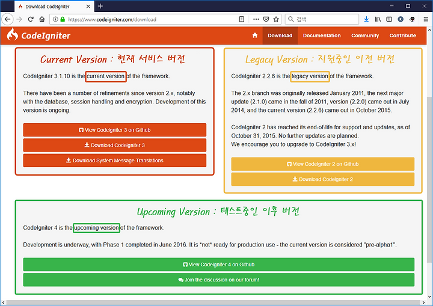
Task: Click Download CodeIgniter 2 button
Action: pyautogui.click(x=323, y=179)
